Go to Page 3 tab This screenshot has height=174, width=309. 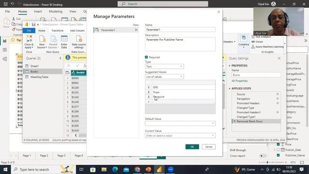point(61,156)
